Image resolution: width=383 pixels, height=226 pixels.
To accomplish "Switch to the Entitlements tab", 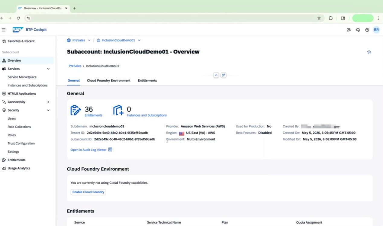I will point(147,81).
